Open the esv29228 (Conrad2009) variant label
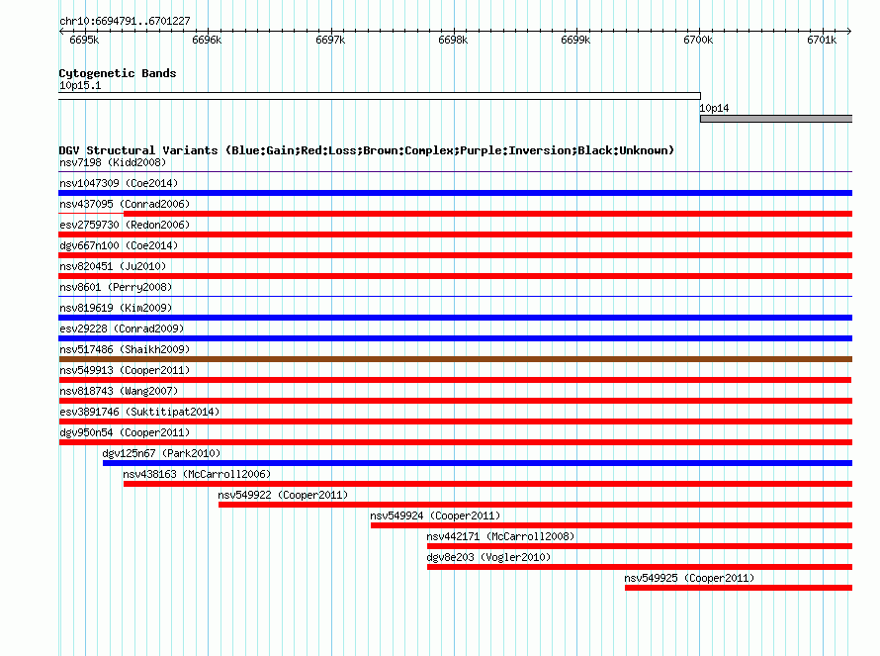 click(x=122, y=328)
